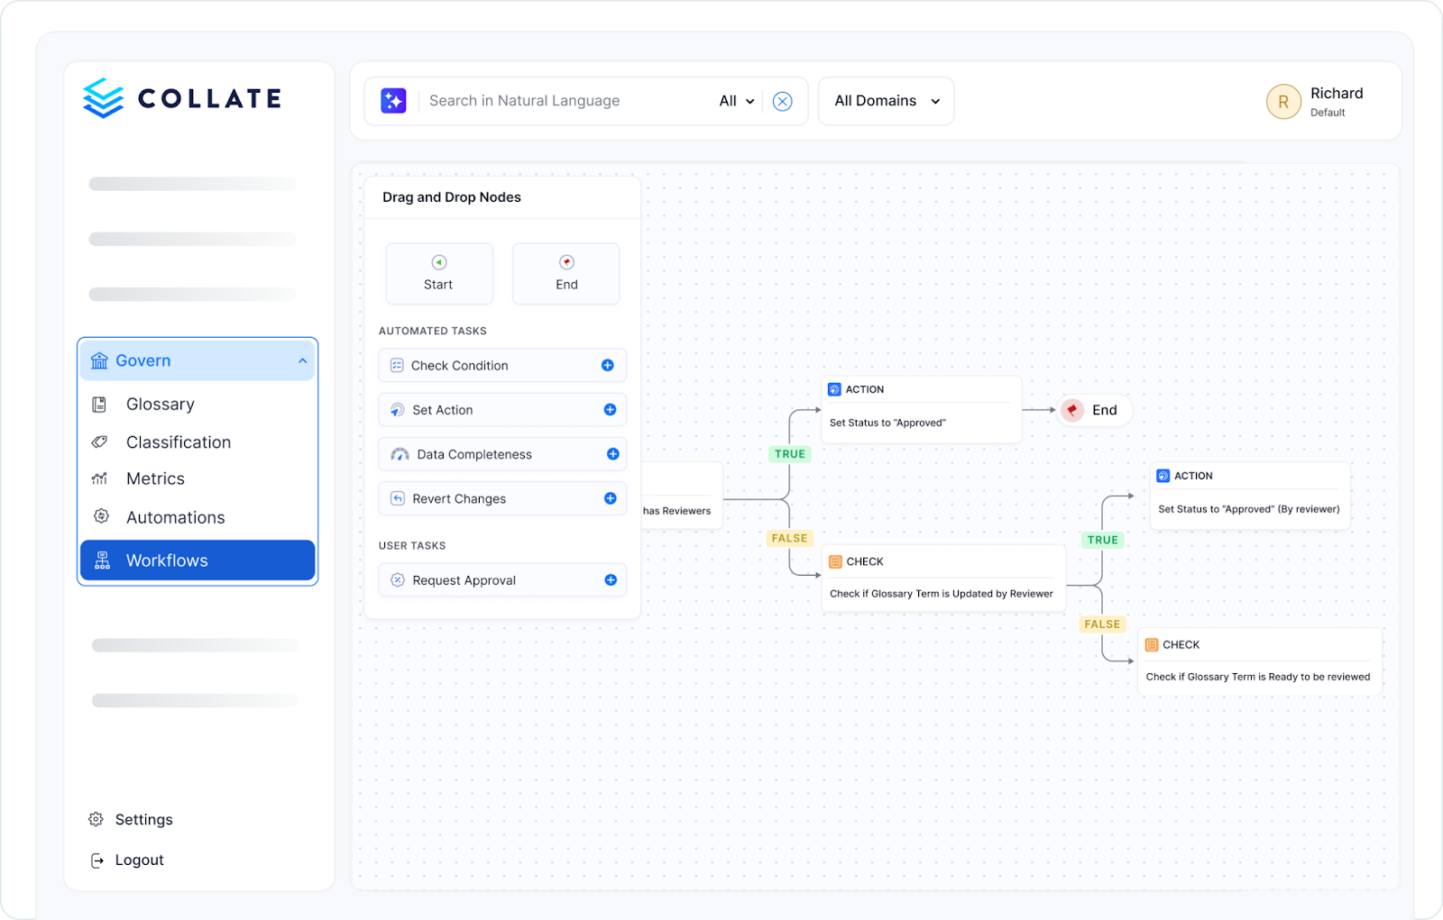
Task: Click Logout in the sidebar
Action: tap(127, 861)
